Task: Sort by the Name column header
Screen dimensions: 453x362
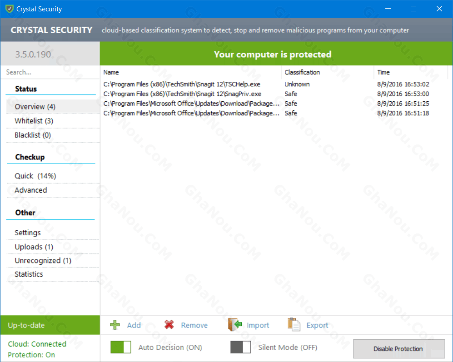Action: tap(191, 72)
